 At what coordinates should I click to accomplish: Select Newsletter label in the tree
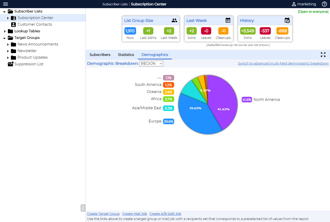(x=27, y=51)
